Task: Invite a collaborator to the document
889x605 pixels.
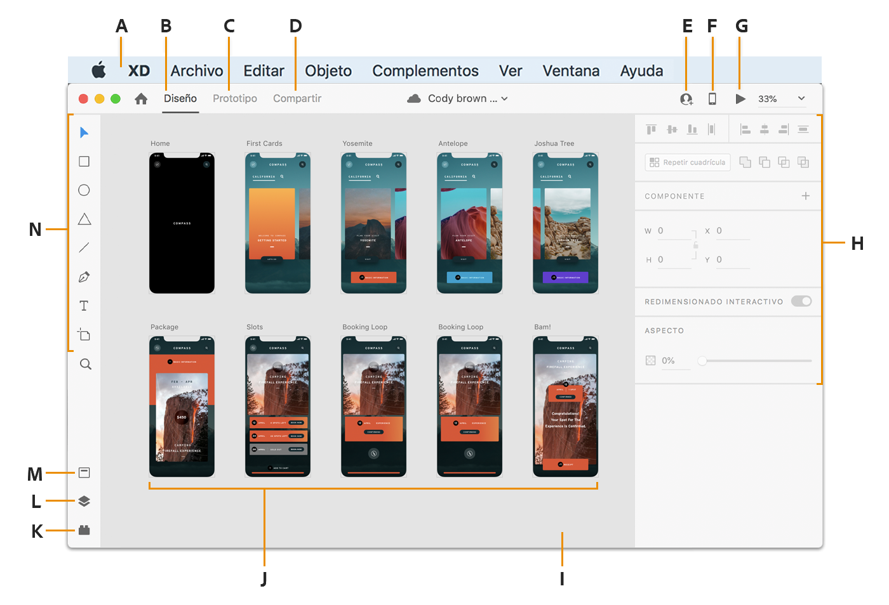Action: [685, 99]
